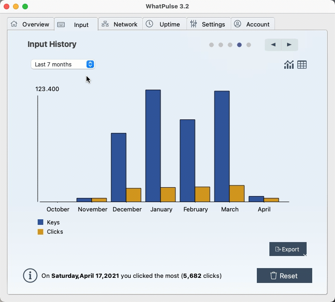Go to previous page with left arrow

273,45
